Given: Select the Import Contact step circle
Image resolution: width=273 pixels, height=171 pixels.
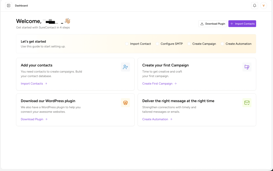Looking at the screenshot, I should pos(127,44).
